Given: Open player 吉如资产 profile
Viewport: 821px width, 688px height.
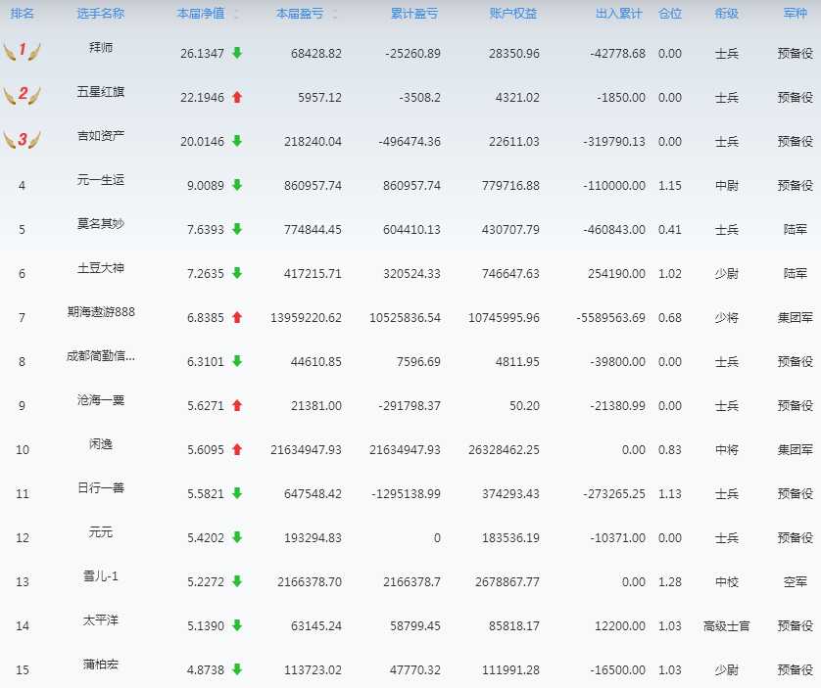Looking at the screenshot, I should [101, 135].
